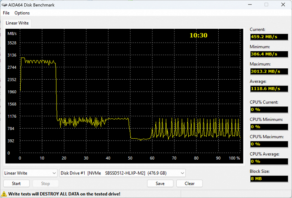
Task: Start the disk benchmark
Action: coord(16,183)
